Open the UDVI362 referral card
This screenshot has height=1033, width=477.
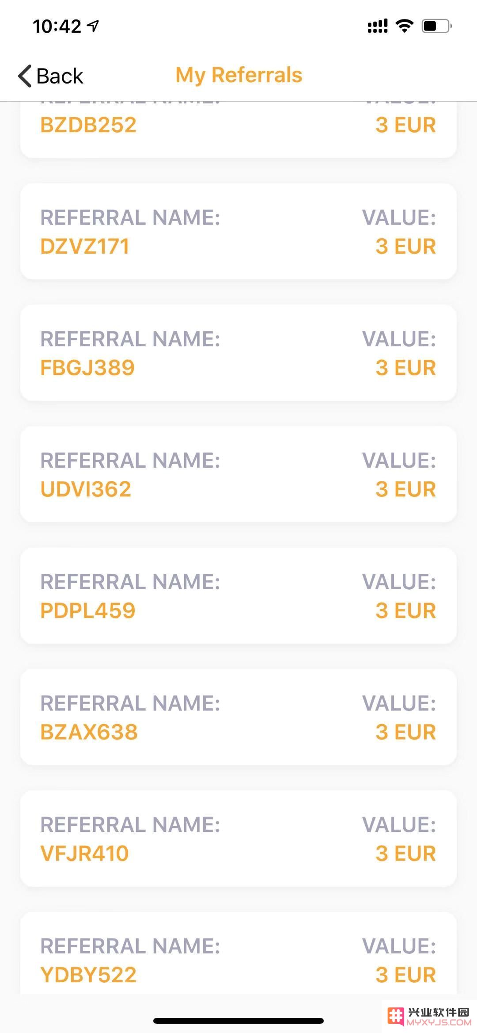pyautogui.click(x=238, y=474)
